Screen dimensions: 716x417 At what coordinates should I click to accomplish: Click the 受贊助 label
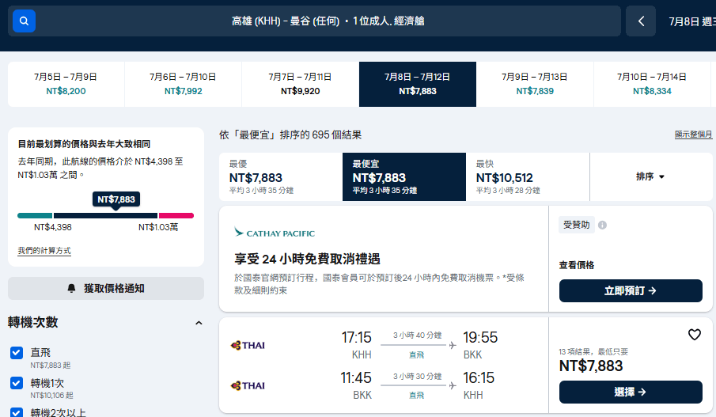tap(576, 225)
